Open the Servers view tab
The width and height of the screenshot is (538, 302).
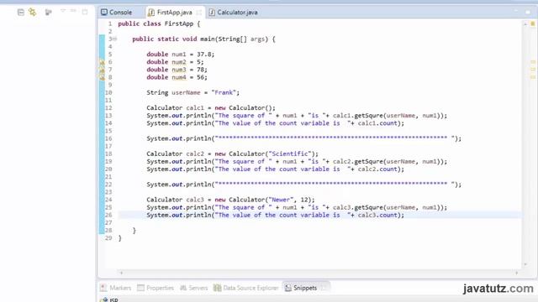coord(194,288)
